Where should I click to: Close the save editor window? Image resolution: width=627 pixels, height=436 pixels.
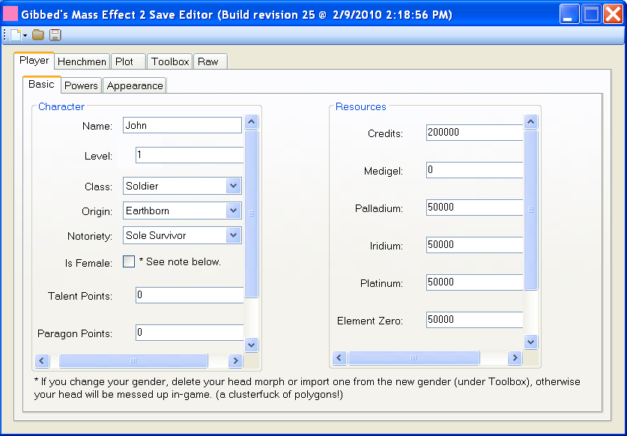[613, 14]
